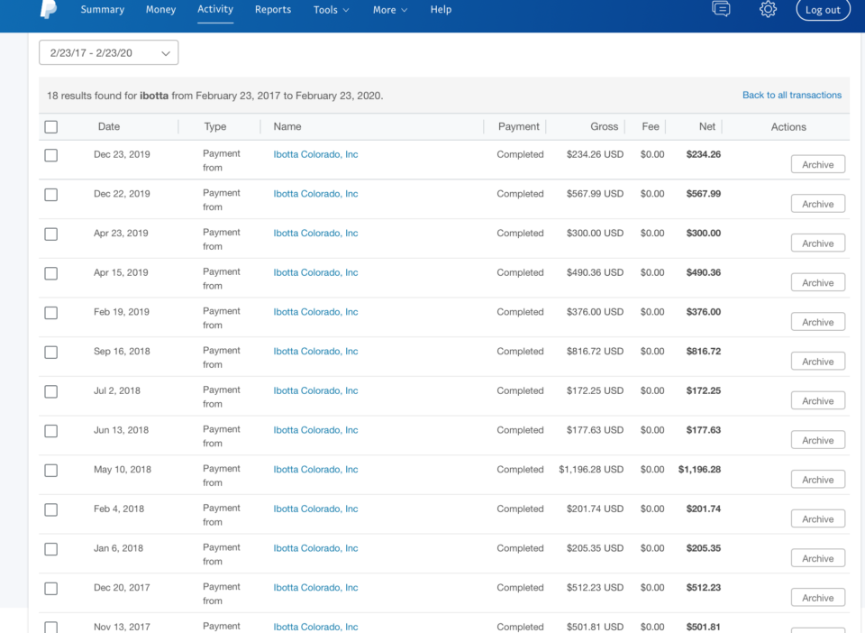The height and width of the screenshot is (633, 865).
Task: Open Ibotta Colorado, Inc link for May 10, 2018
Action: tap(315, 469)
